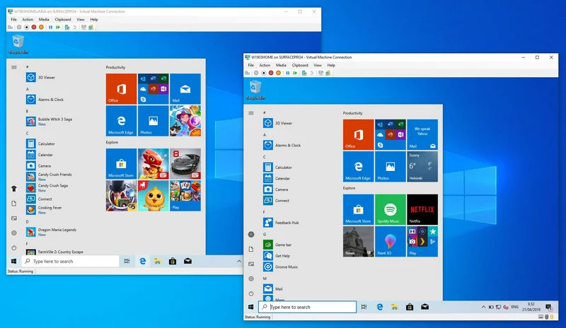
Task: Expand hamburger menu in front Start menu
Action: click(250, 113)
